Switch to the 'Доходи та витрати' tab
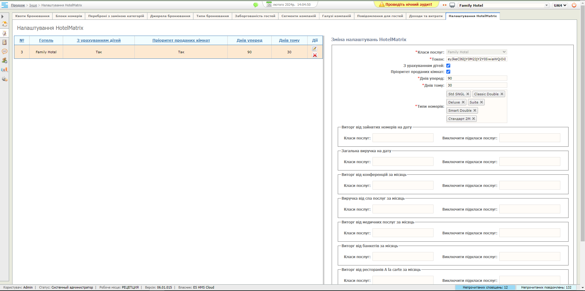This screenshot has height=291, width=585. tap(426, 16)
